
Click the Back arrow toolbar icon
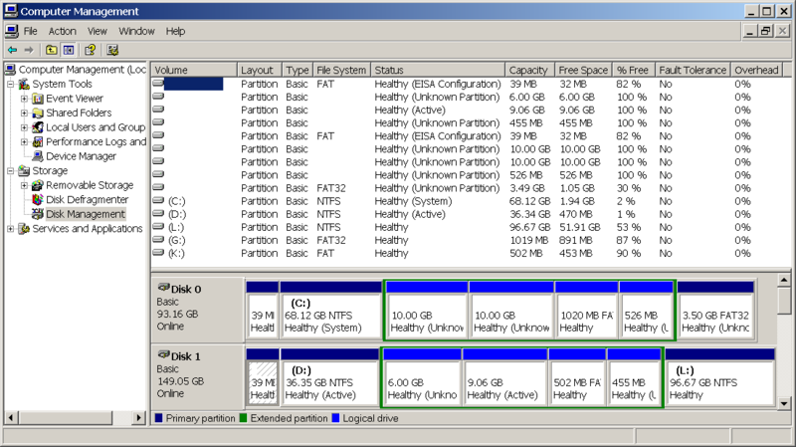click(x=12, y=50)
